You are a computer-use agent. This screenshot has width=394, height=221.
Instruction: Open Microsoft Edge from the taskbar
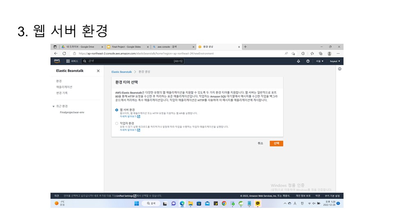(182, 203)
